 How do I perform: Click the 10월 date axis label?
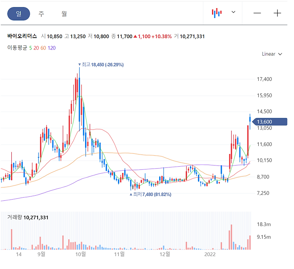point(81,254)
